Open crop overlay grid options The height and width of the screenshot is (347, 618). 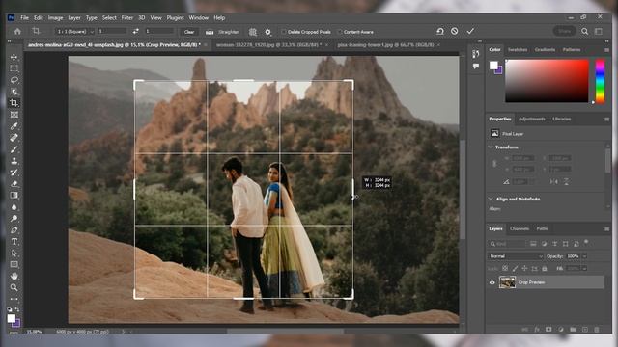[x=253, y=32]
